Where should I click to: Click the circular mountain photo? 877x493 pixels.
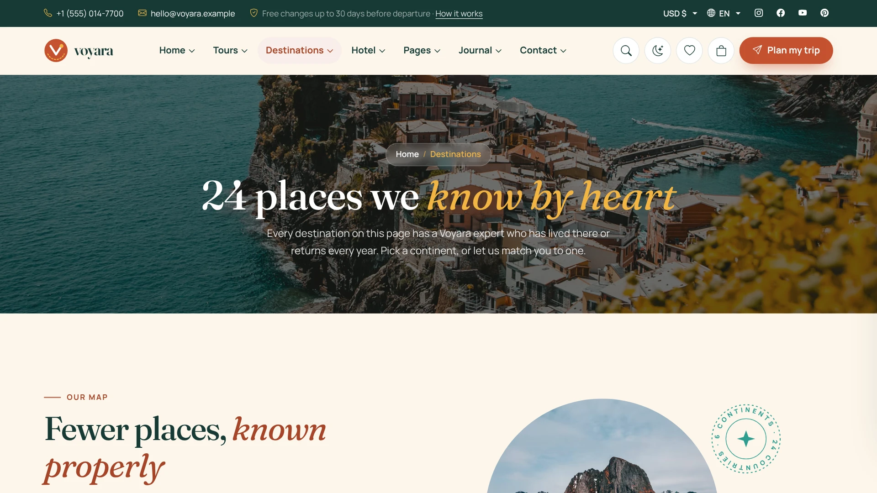[x=602, y=446]
